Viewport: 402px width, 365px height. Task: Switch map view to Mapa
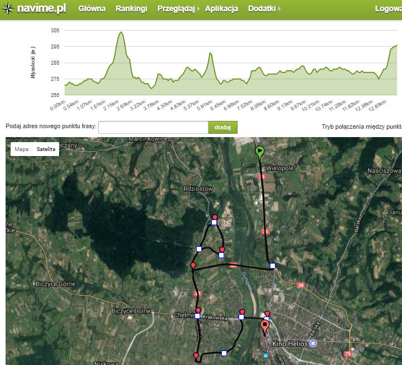pos(22,149)
